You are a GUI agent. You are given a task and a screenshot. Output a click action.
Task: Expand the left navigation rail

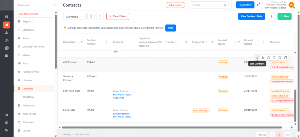tap(6, 5)
